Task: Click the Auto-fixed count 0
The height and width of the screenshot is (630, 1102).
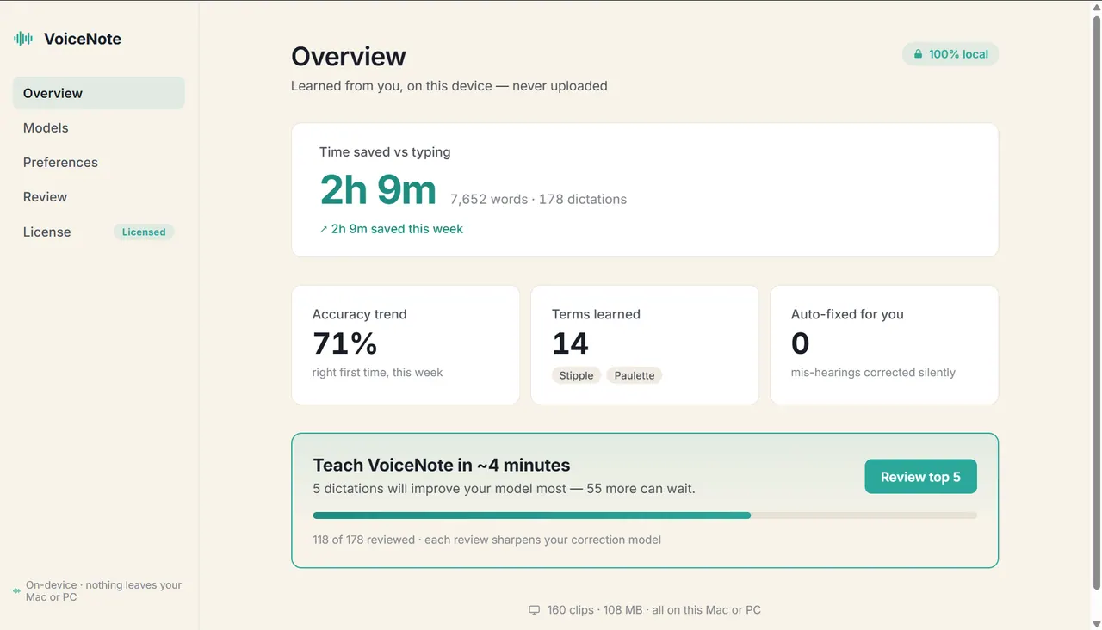Action: tap(800, 343)
